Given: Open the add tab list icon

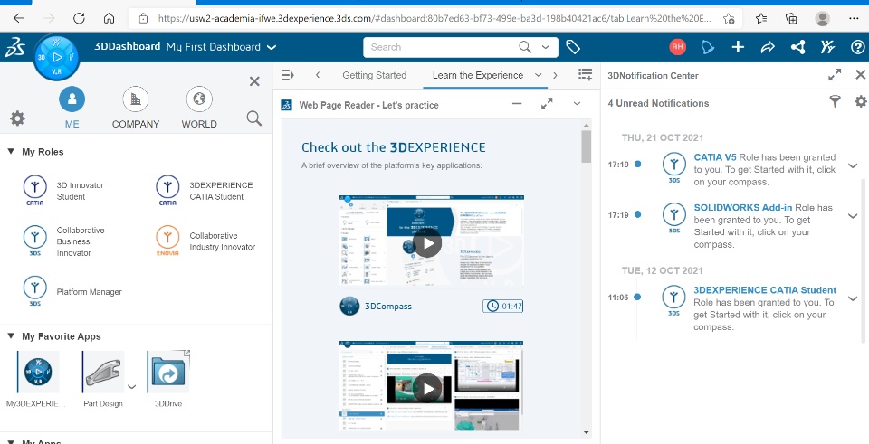Looking at the screenshot, I should [585, 75].
